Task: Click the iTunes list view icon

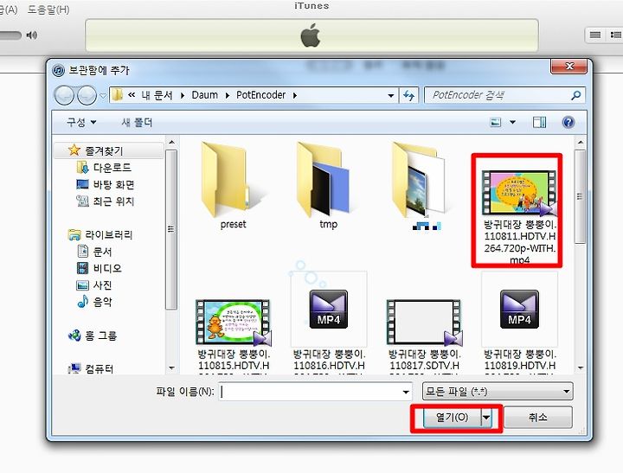Action: (x=594, y=35)
